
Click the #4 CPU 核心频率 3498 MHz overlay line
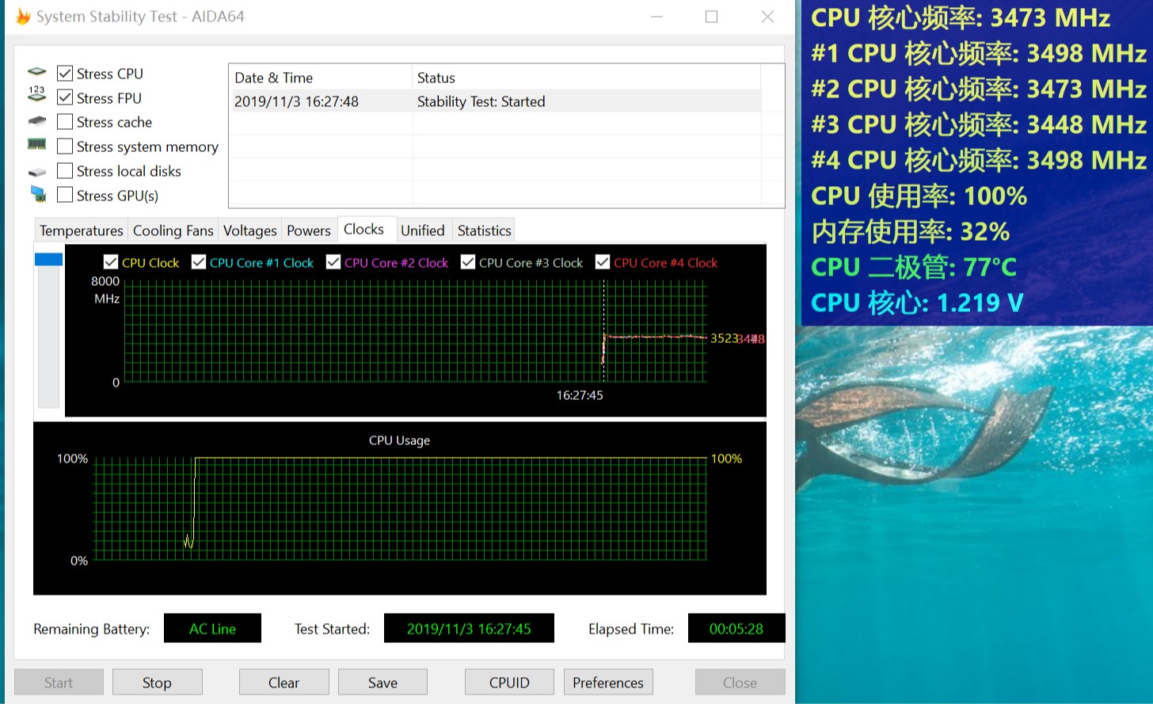point(979,160)
